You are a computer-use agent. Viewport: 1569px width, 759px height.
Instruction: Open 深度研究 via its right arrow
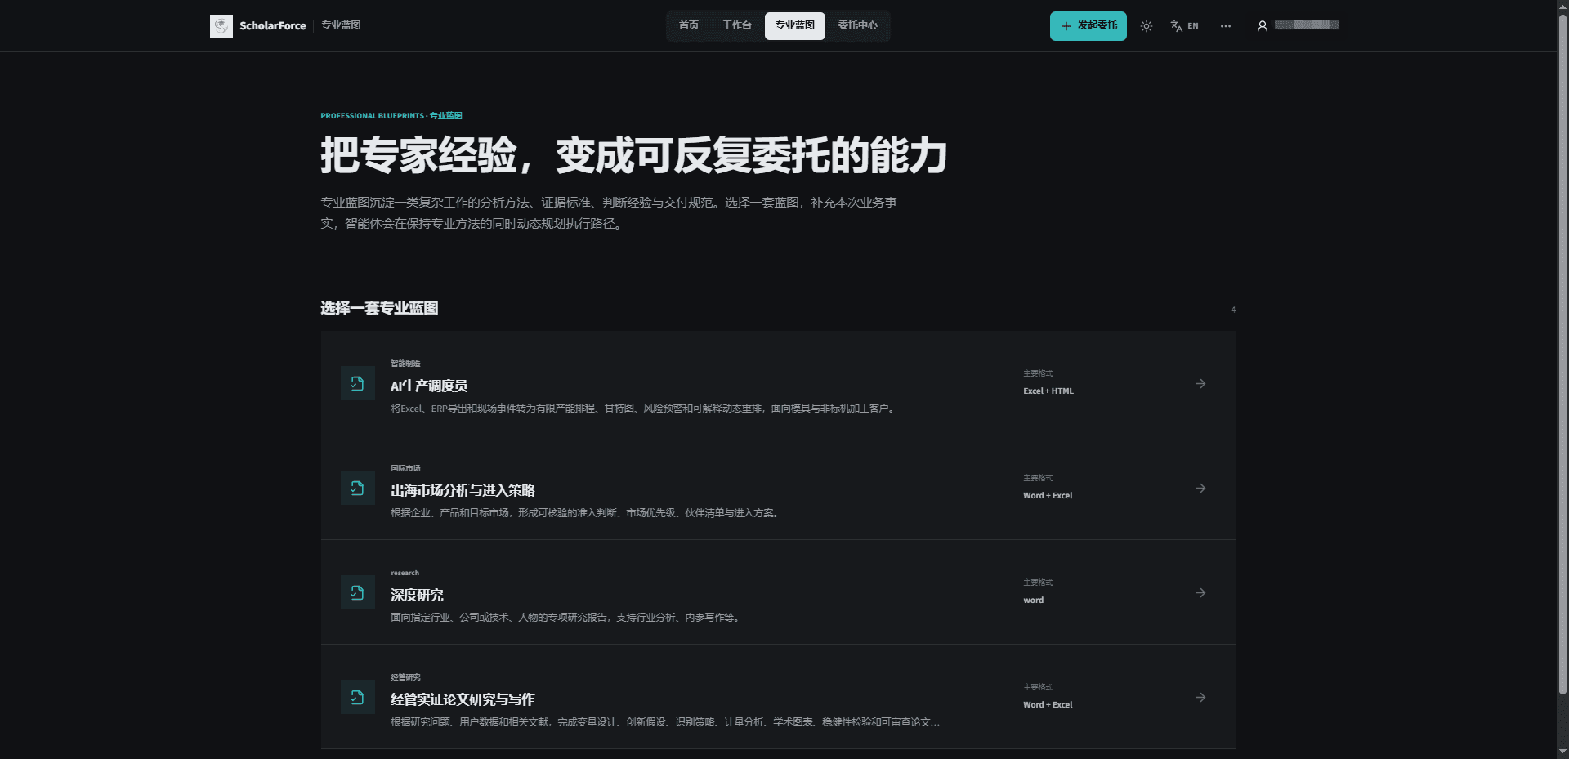[x=1201, y=592]
